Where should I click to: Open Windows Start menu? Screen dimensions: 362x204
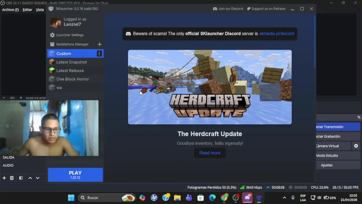(71, 198)
